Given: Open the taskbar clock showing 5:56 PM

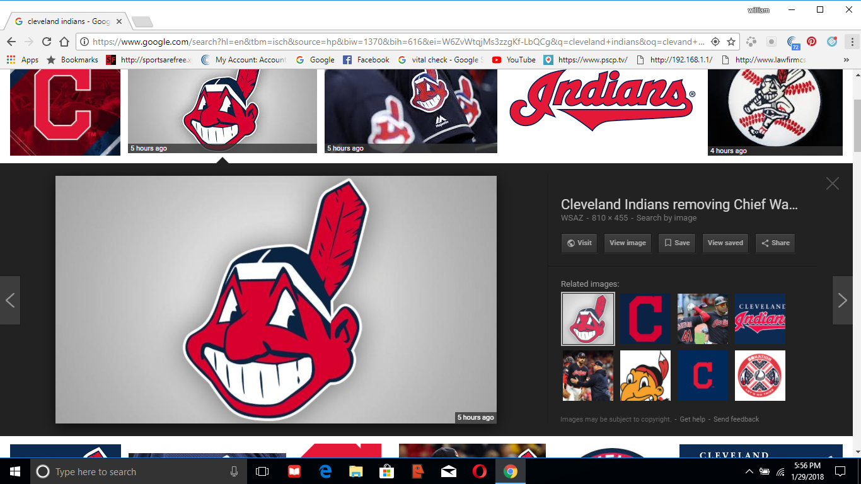Looking at the screenshot, I should tap(806, 471).
